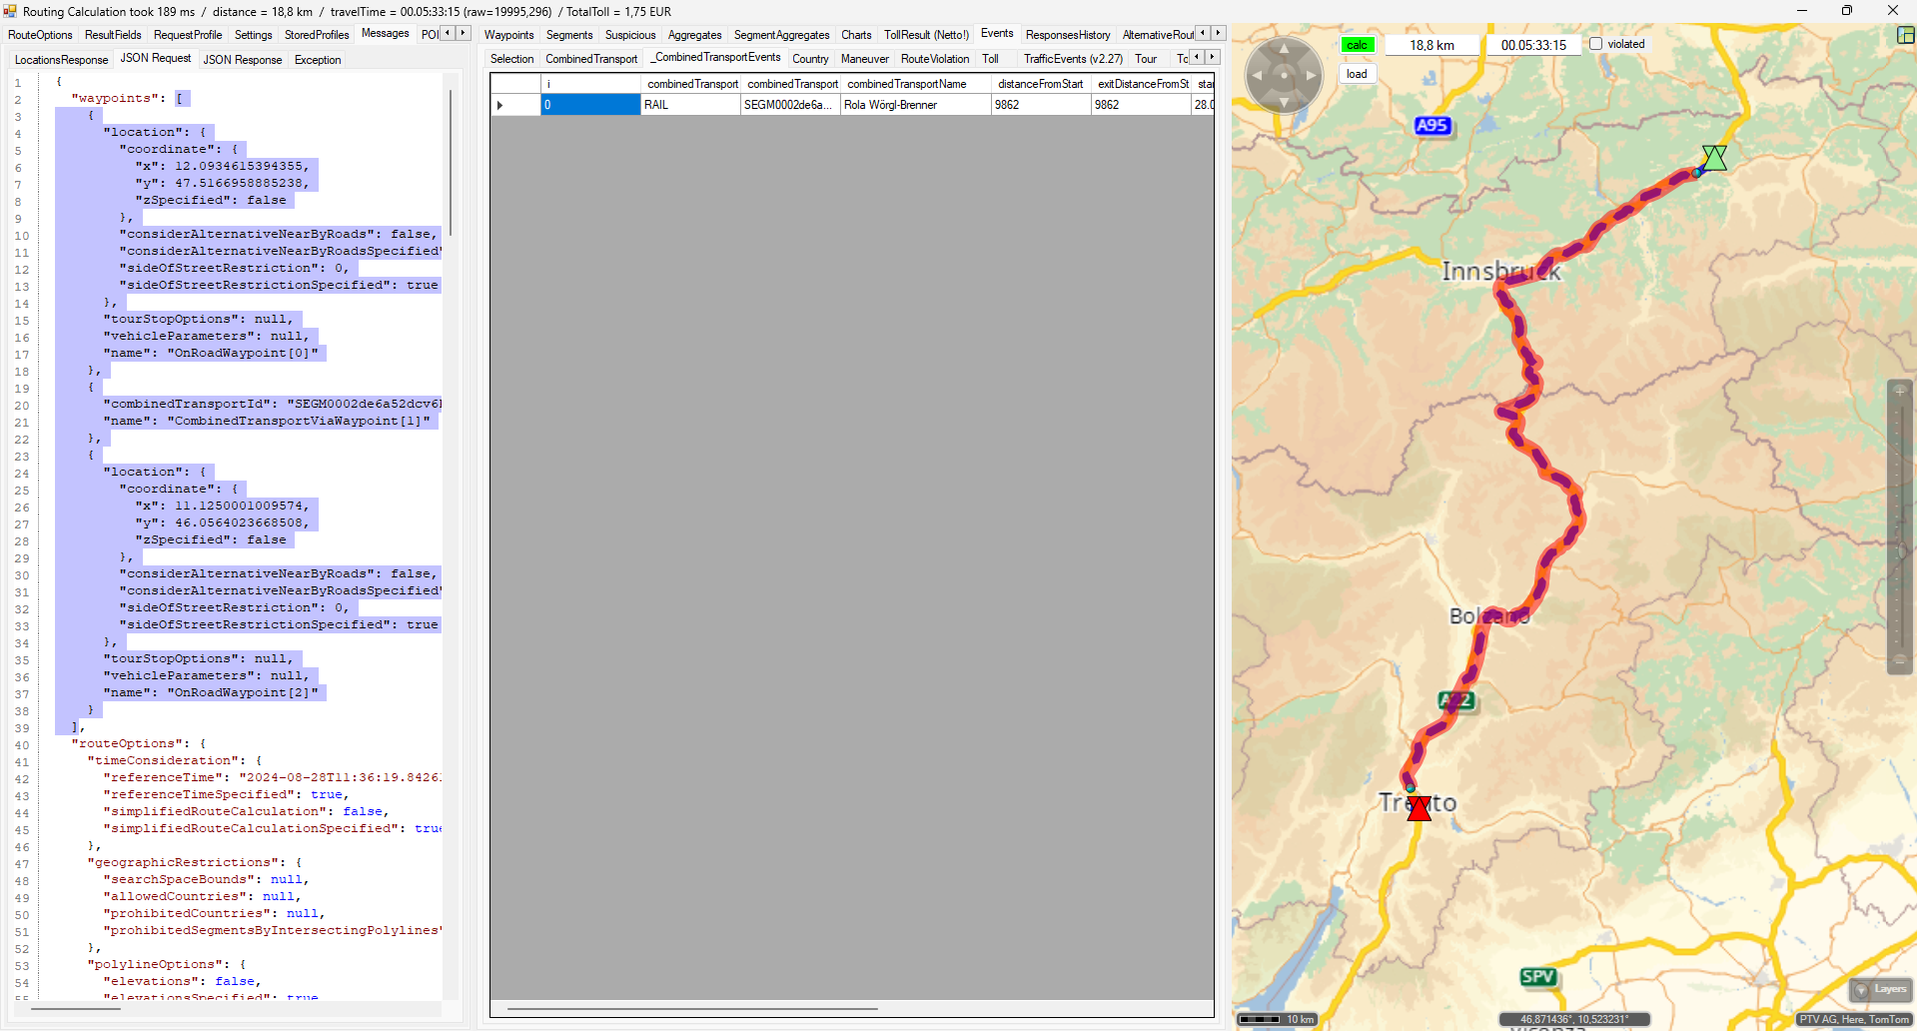Open the Maneuver events tab
The image size is (1917, 1031).
864,59
